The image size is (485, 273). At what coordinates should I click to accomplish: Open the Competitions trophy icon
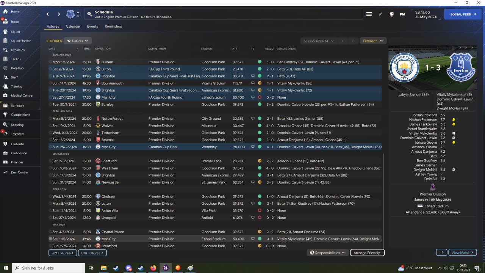click(x=5, y=115)
